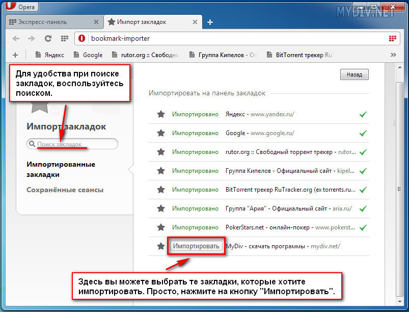This screenshot has width=409, height=312.
Task: Click Импортировано label in Google row
Action: (x=195, y=133)
